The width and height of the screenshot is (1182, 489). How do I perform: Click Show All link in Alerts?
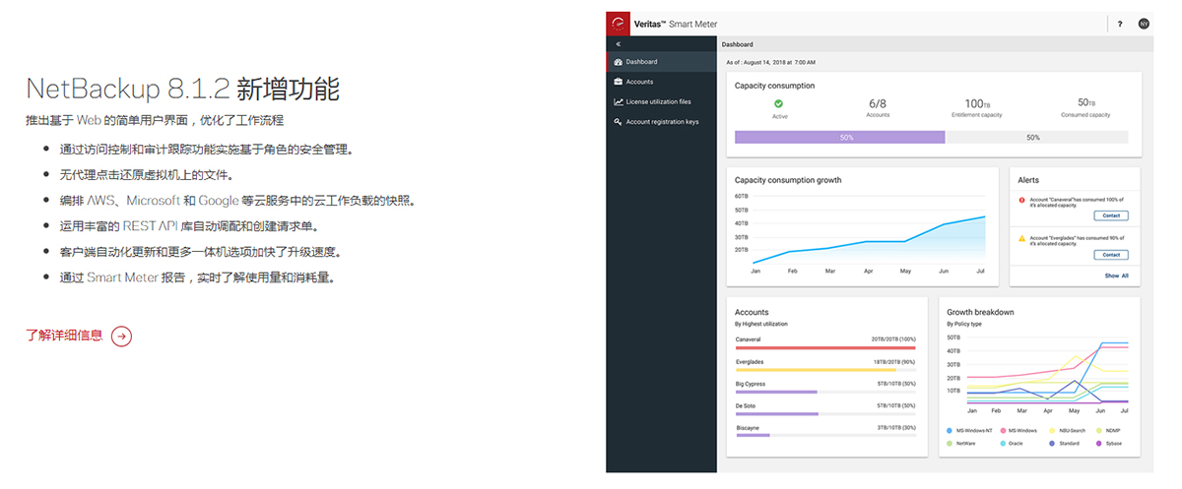pos(1116,275)
